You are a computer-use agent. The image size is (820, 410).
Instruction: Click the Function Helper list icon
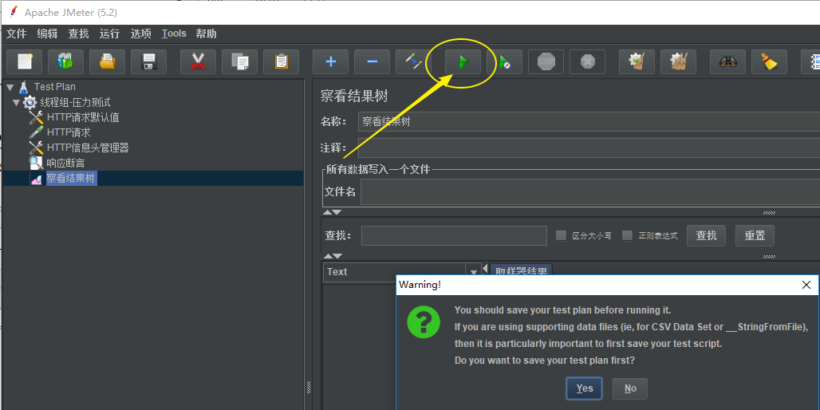click(x=812, y=61)
